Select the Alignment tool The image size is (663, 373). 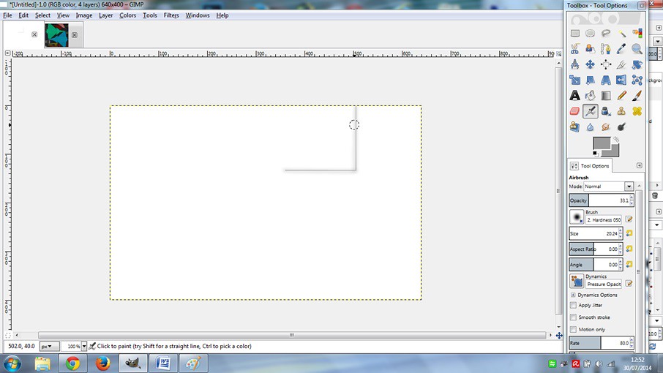pyautogui.click(x=606, y=64)
